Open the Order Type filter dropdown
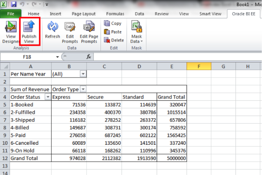The height and width of the screenshot is (175, 262). [83, 89]
